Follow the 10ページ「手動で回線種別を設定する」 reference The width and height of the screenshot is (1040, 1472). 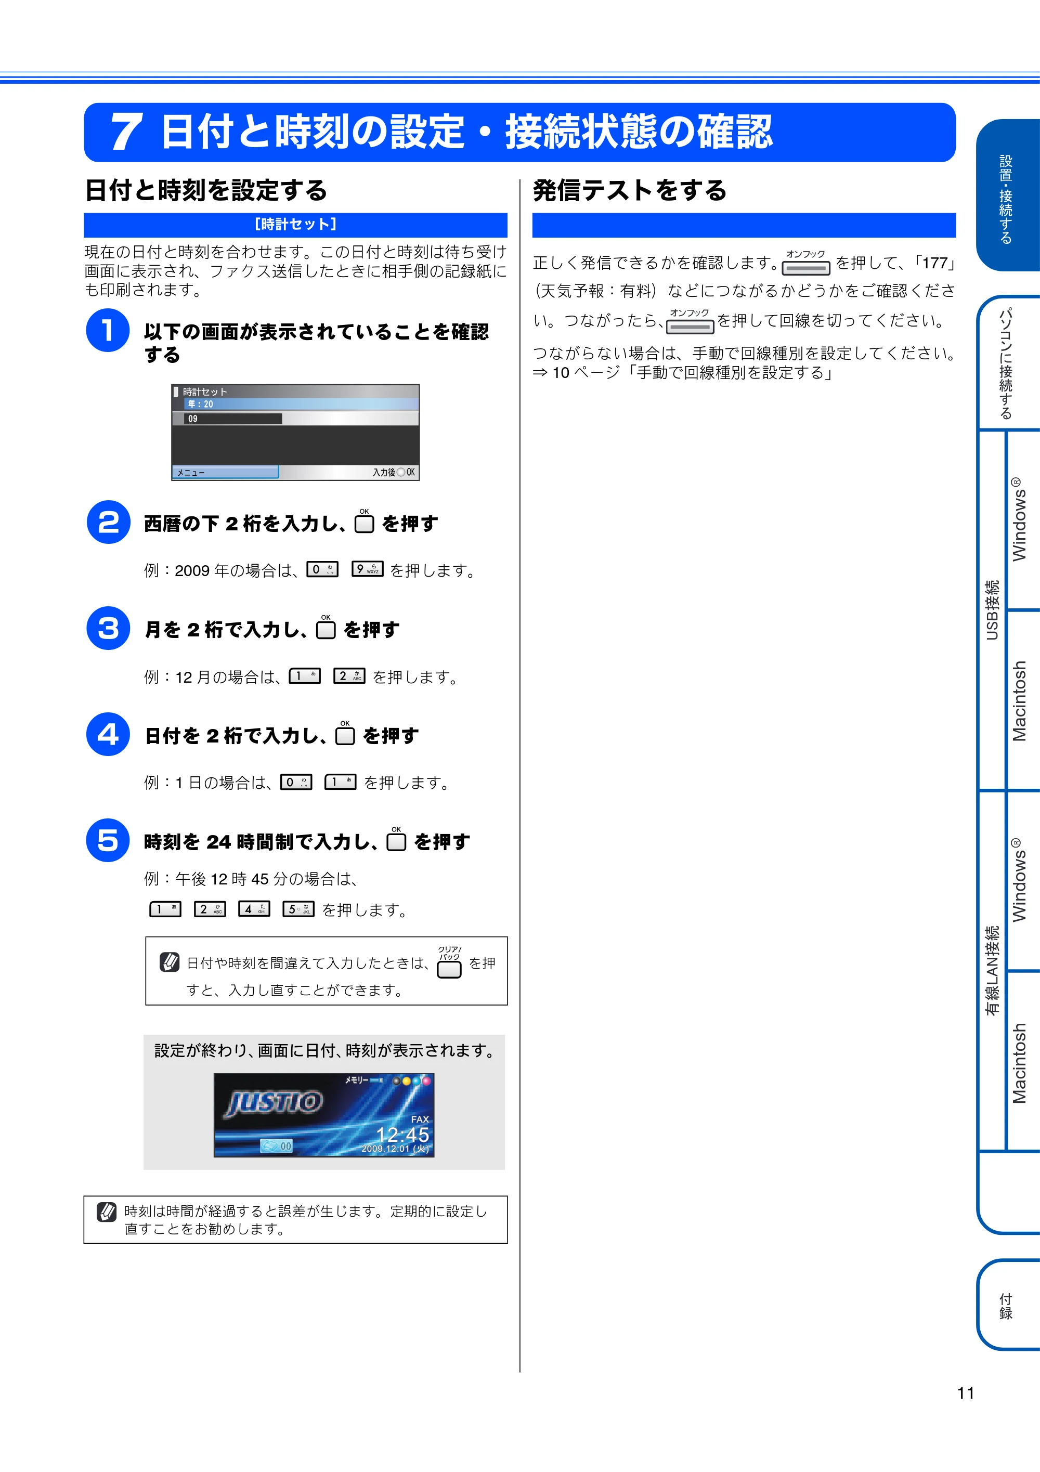682,372
